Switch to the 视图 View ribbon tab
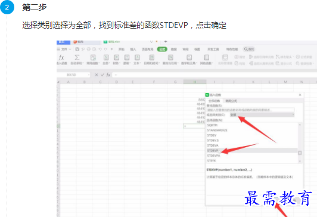 (197, 49)
